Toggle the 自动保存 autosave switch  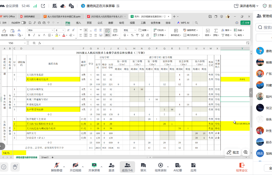tap(23, 23)
